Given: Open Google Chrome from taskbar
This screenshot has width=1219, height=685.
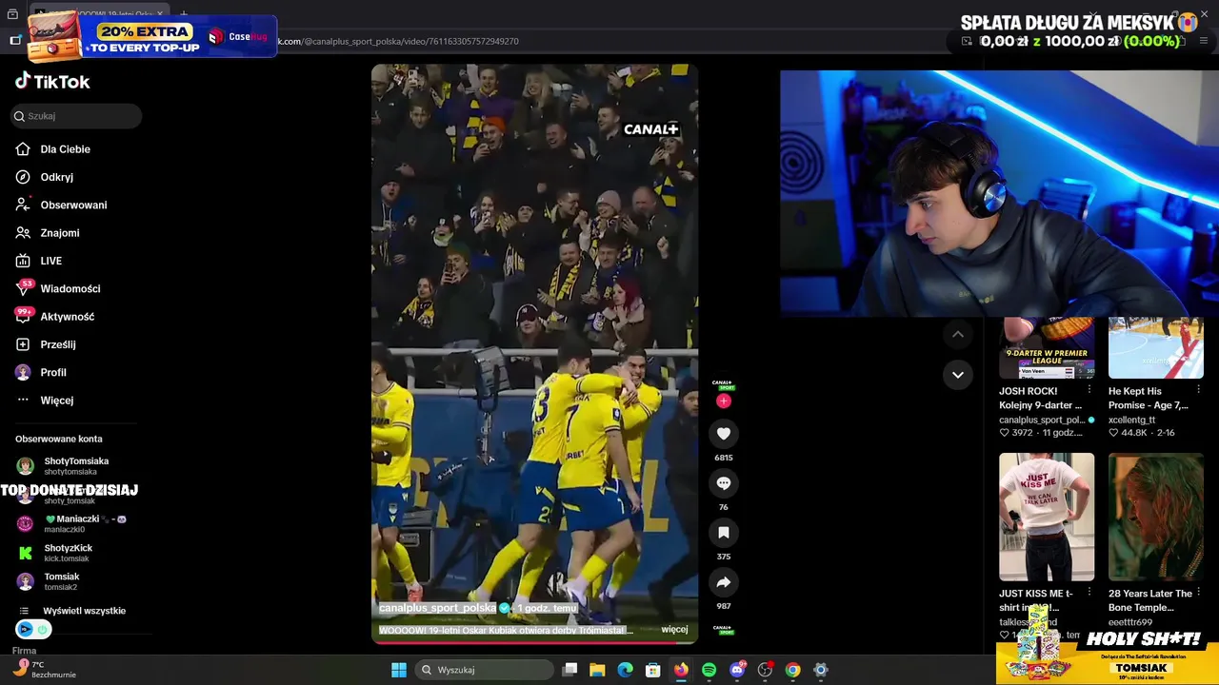Looking at the screenshot, I should pos(792,670).
